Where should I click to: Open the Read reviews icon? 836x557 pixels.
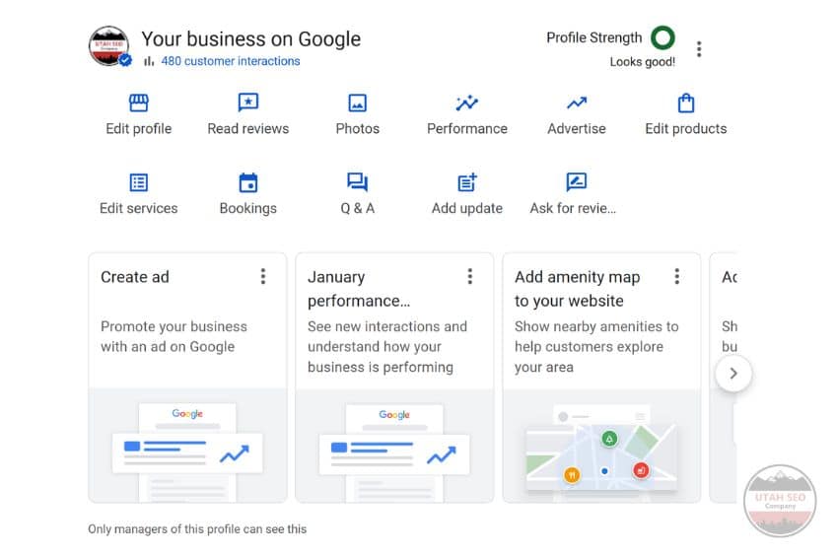click(248, 104)
